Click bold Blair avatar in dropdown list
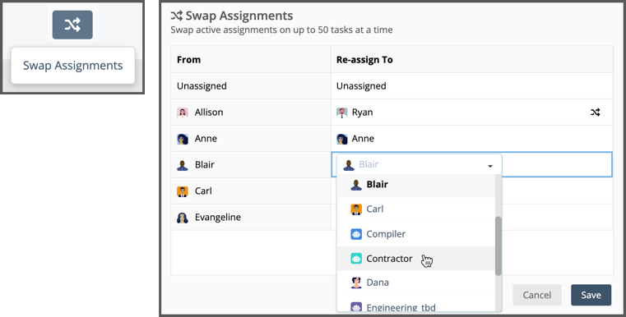This screenshot has height=317, width=626. point(356,185)
